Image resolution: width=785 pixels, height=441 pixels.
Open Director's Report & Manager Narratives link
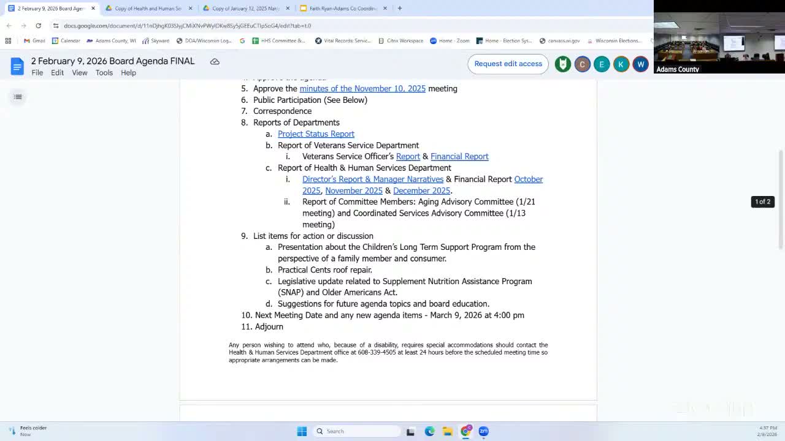pyautogui.click(x=373, y=179)
